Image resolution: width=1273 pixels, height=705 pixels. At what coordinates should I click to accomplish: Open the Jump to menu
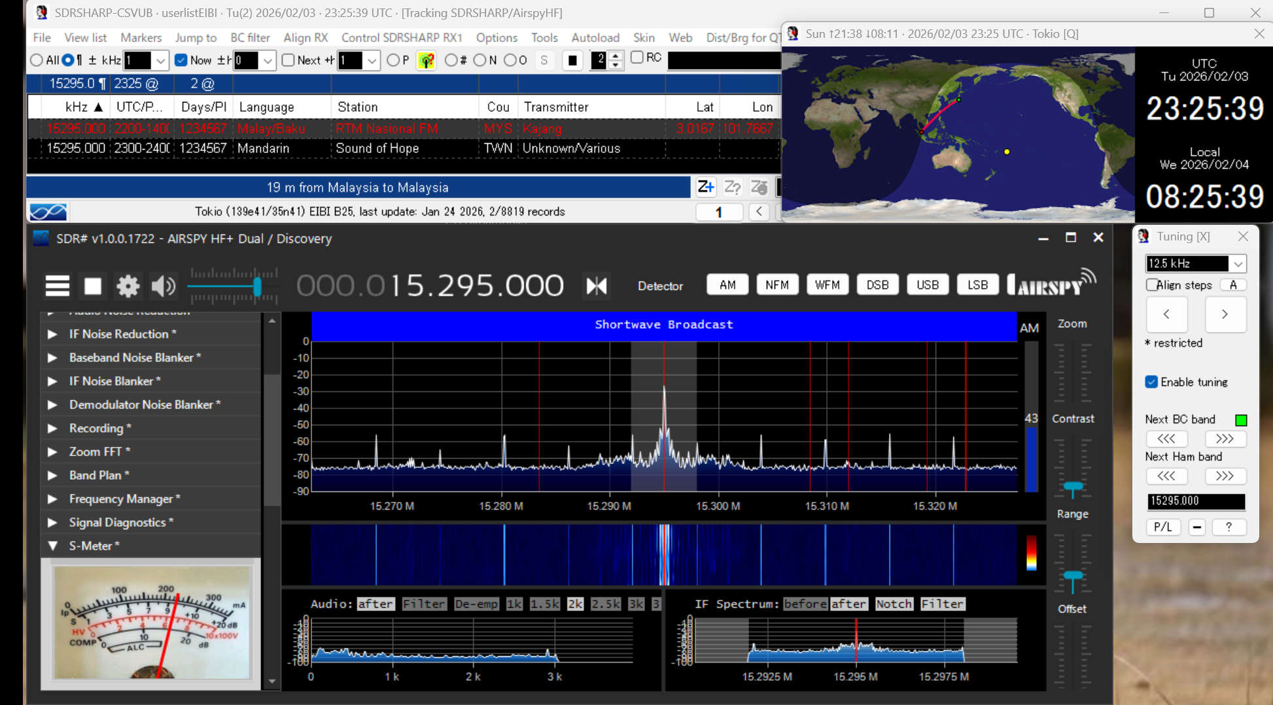tap(196, 38)
